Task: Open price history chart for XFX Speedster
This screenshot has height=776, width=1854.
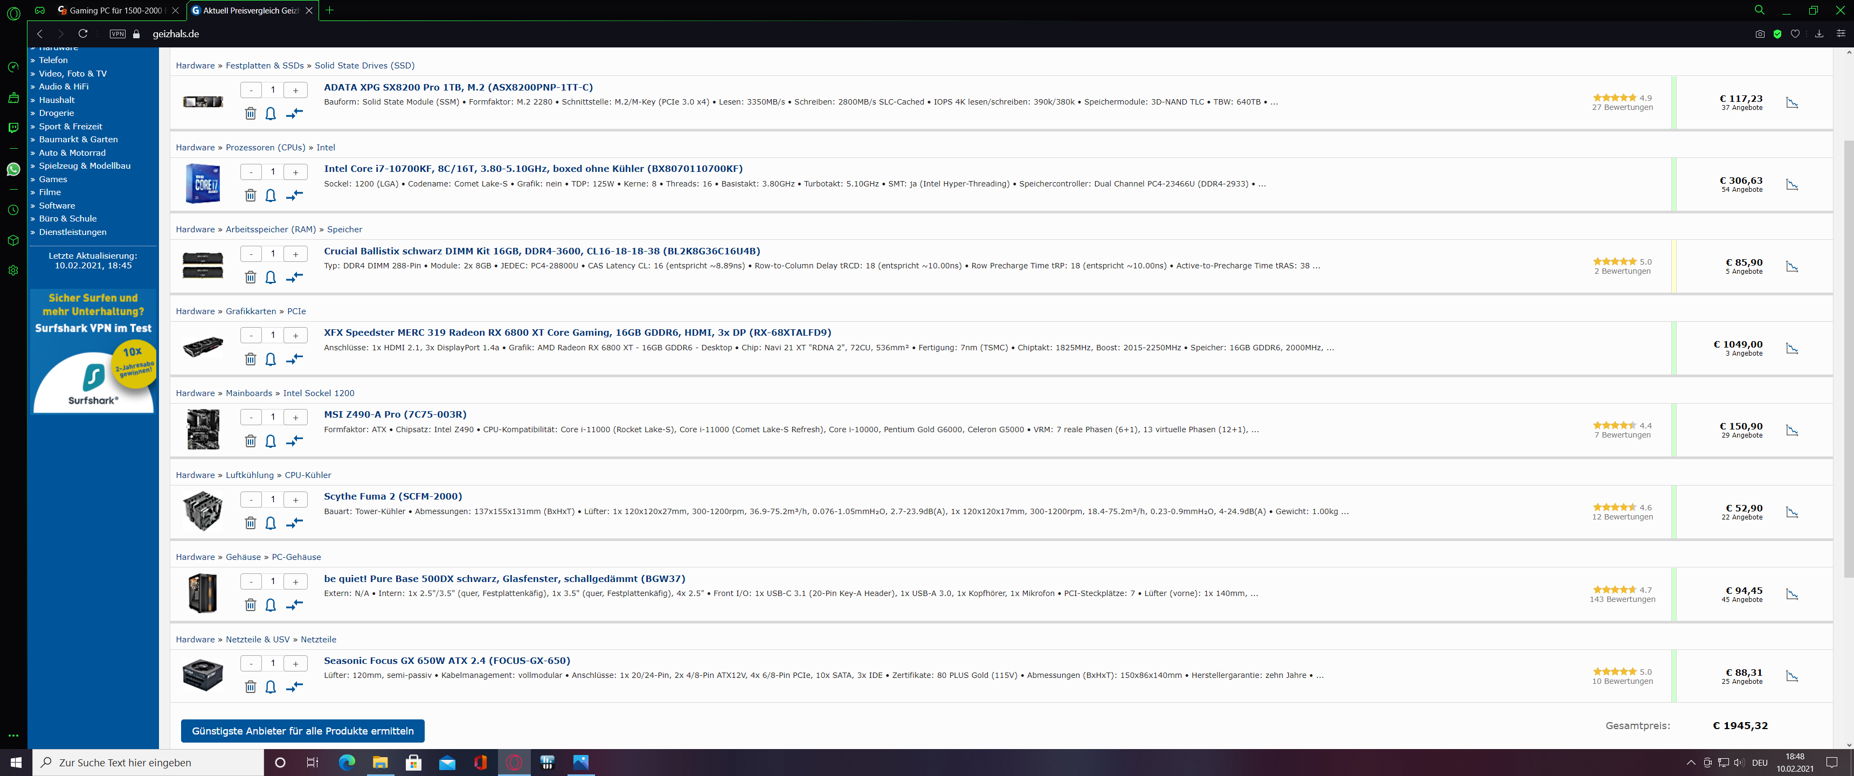Action: click(1791, 349)
